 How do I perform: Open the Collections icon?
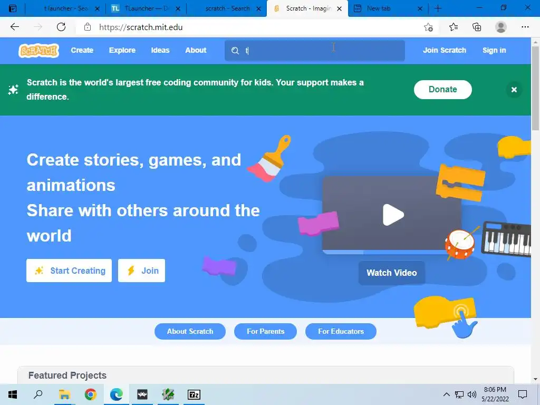click(x=477, y=27)
